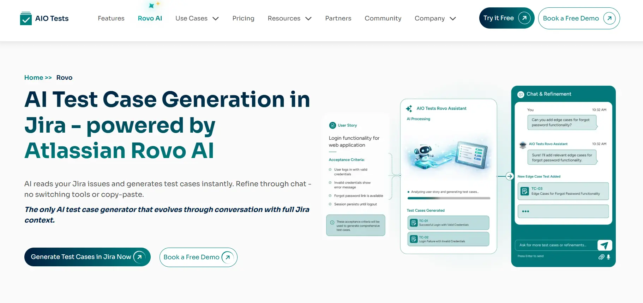
Task: Click the 'Acceptance Criteria:' heading
Action: pos(347,160)
